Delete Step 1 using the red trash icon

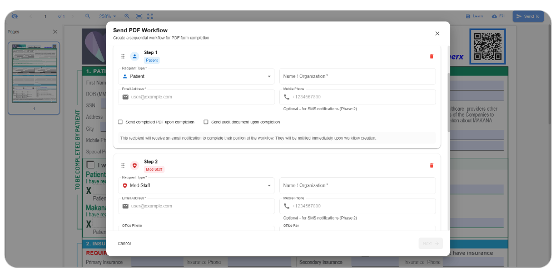431,56
